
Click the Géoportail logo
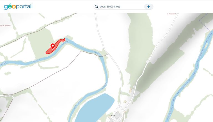click(18, 7)
